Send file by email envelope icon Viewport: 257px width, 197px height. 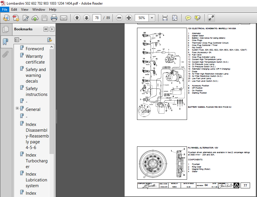click(63, 18)
